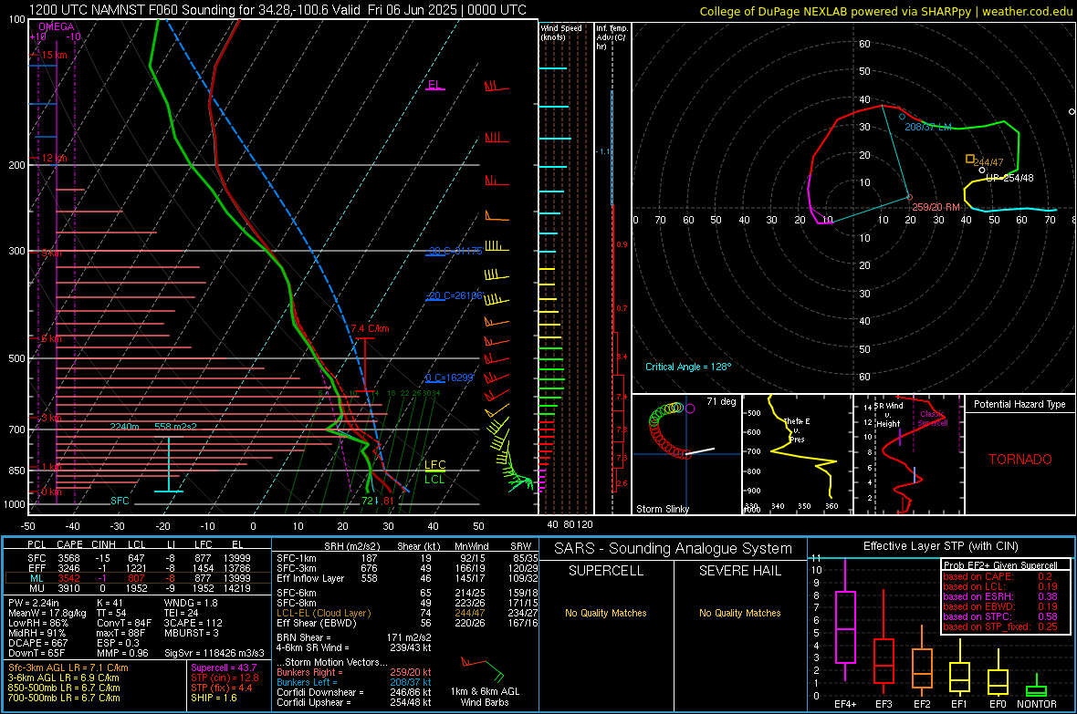Click the PW = 2.24in value
The width and height of the screenshot is (1077, 714).
(33, 603)
